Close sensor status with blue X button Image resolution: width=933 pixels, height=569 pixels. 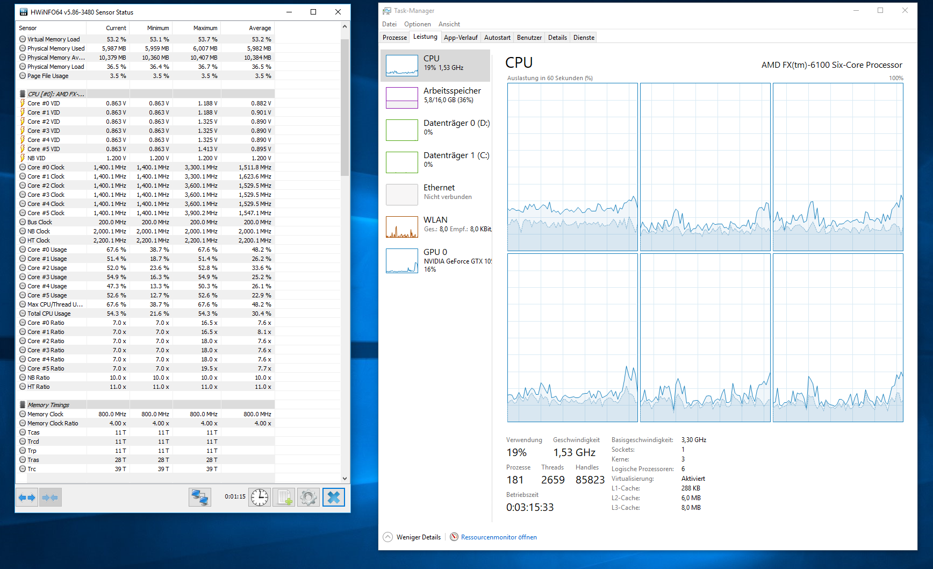pyautogui.click(x=334, y=497)
